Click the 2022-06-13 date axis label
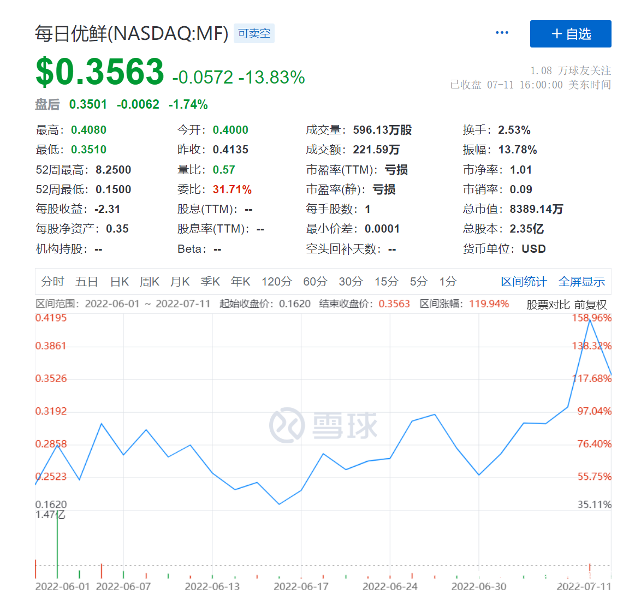The image size is (641, 594). [x=212, y=586]
